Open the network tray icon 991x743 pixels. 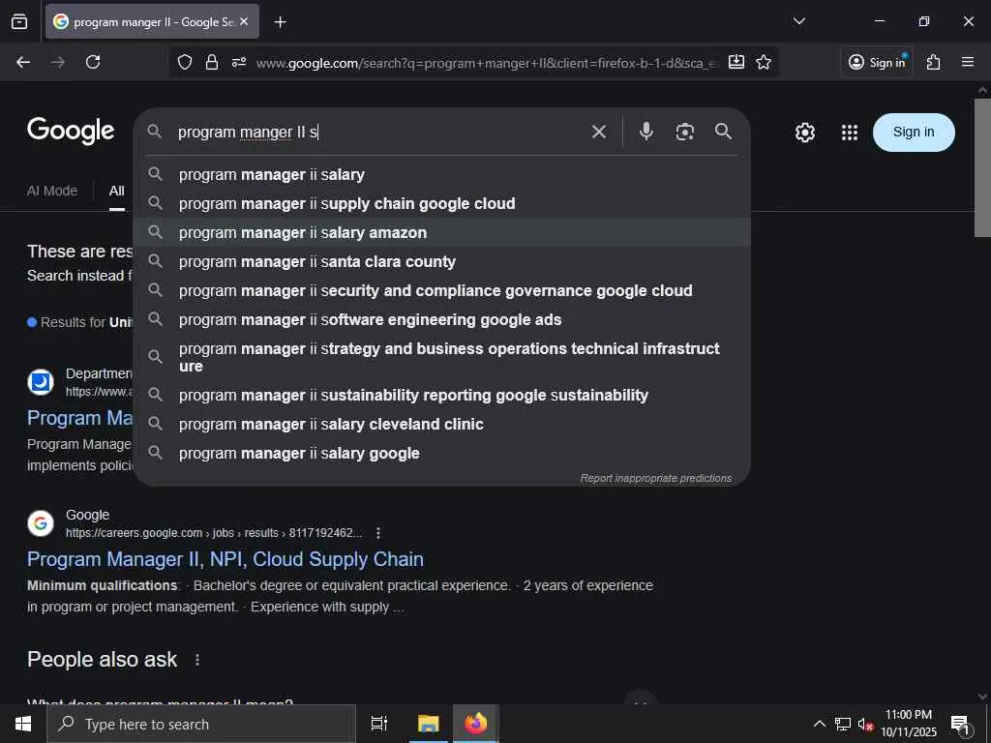[x=843, y=724]
